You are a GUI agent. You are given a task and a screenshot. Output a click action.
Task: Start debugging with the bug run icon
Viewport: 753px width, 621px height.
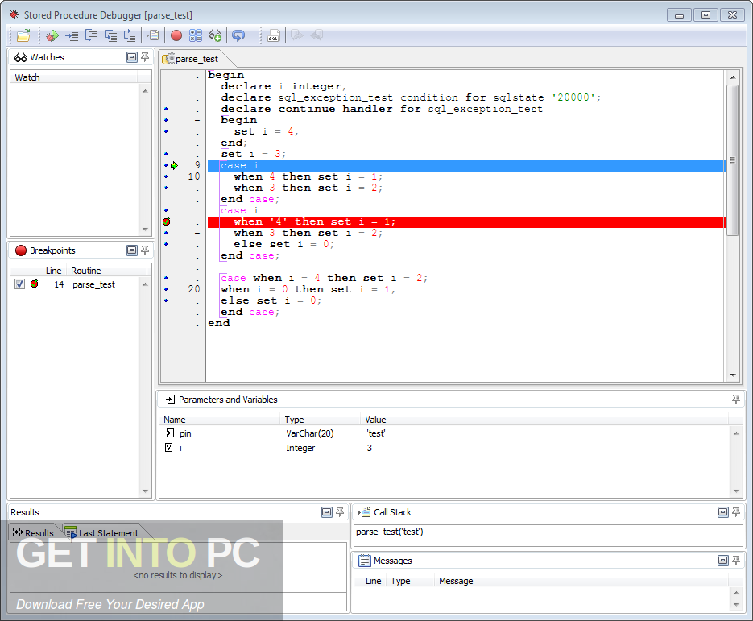pyautogui.click(x=52, y=35)
